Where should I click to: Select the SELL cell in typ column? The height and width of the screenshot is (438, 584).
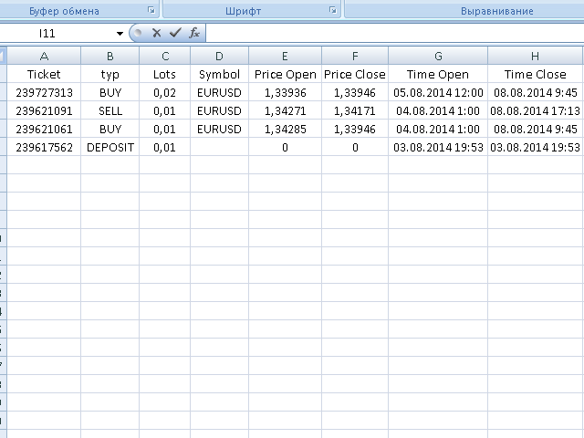[109, 110]
